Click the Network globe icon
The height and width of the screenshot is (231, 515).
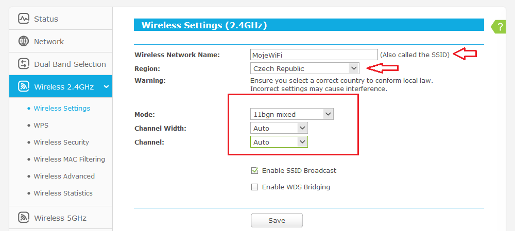pos(24,41)
